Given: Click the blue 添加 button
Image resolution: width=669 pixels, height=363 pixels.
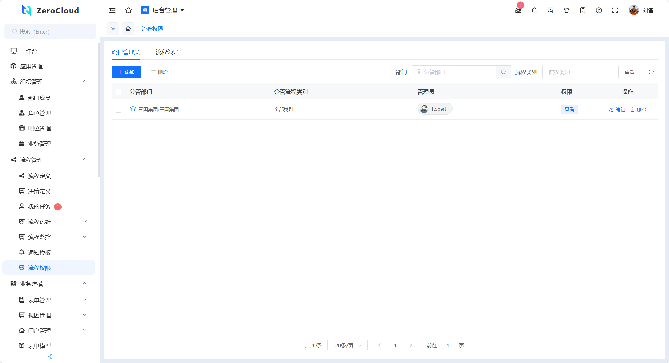Looking at the screenshot, I should 126,72.
